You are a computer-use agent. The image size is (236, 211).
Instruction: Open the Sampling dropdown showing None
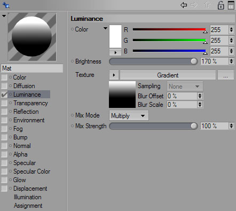pos(185,87)
